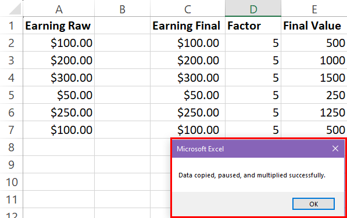The width and height of the screenshot is (347, 218).
Task: Select Final Value cell with 1500
Action: click(314, 78)
